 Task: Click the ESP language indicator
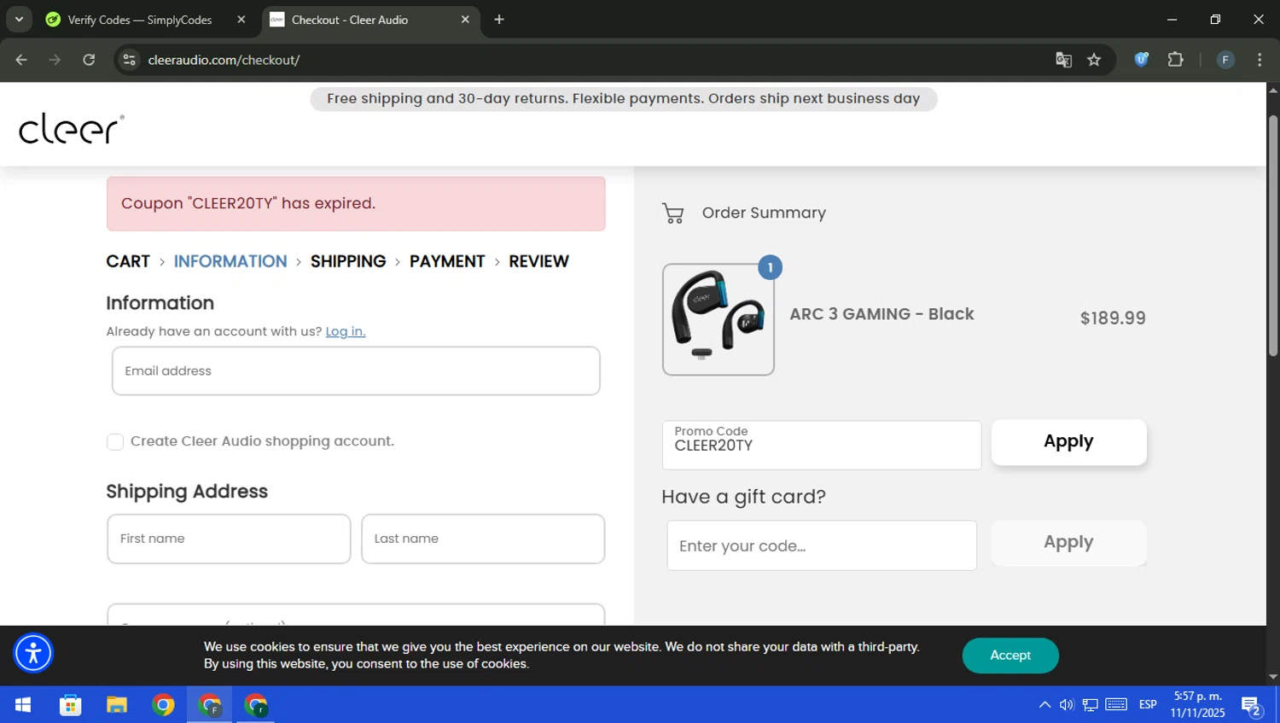point(1148,705)
